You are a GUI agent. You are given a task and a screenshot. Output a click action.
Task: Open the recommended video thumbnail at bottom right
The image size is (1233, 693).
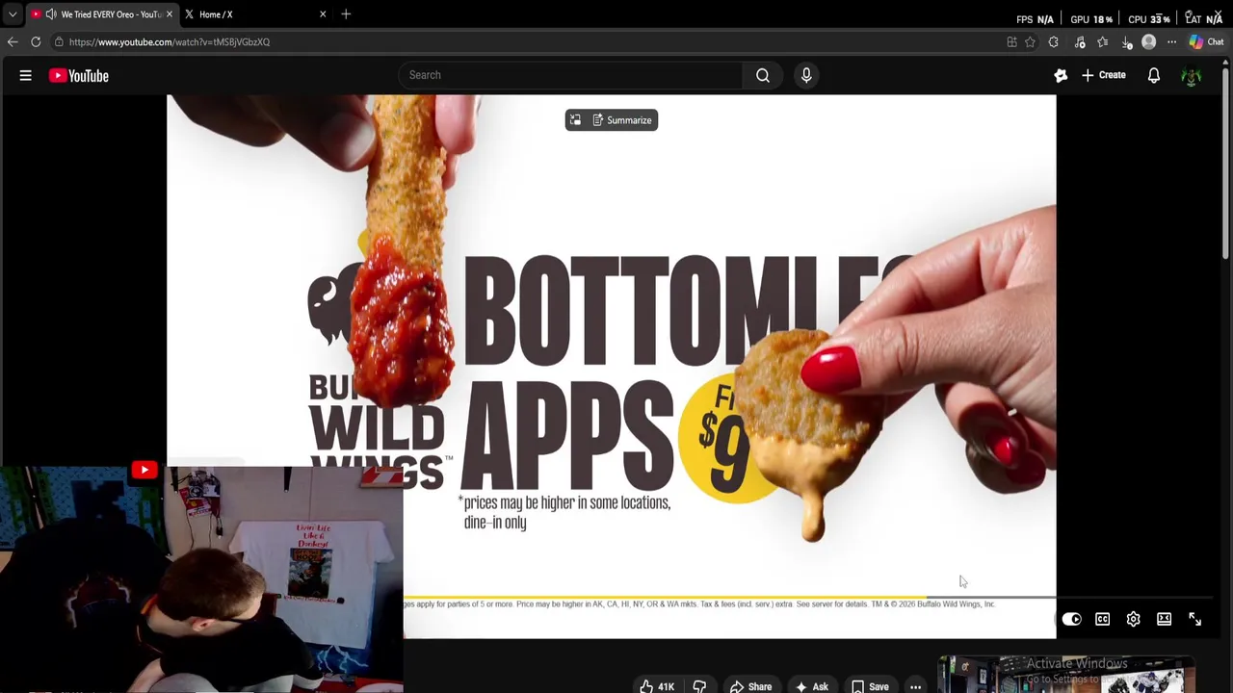click(1065, 675)
